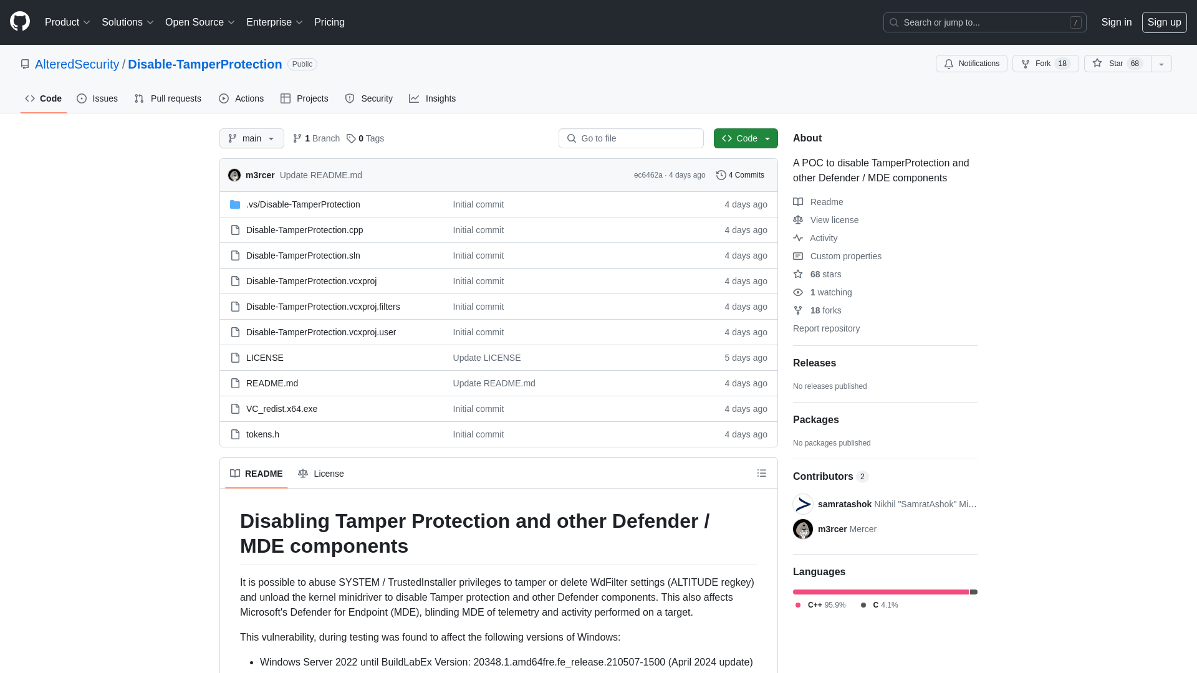Click the file icon next to README.md

(235, 383)
